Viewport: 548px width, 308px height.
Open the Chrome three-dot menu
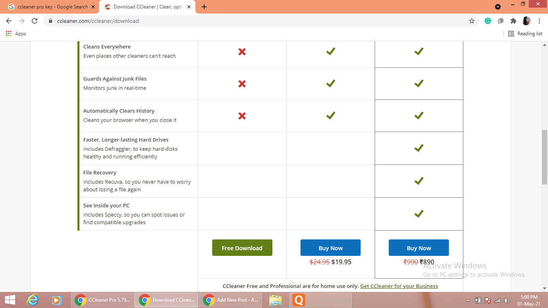point(539,21)
